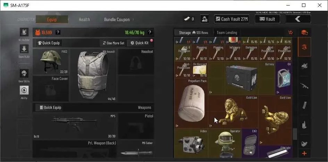
Task: Click the Pri. Weapon (Back) slot
Action: click(x=75, y=149)
